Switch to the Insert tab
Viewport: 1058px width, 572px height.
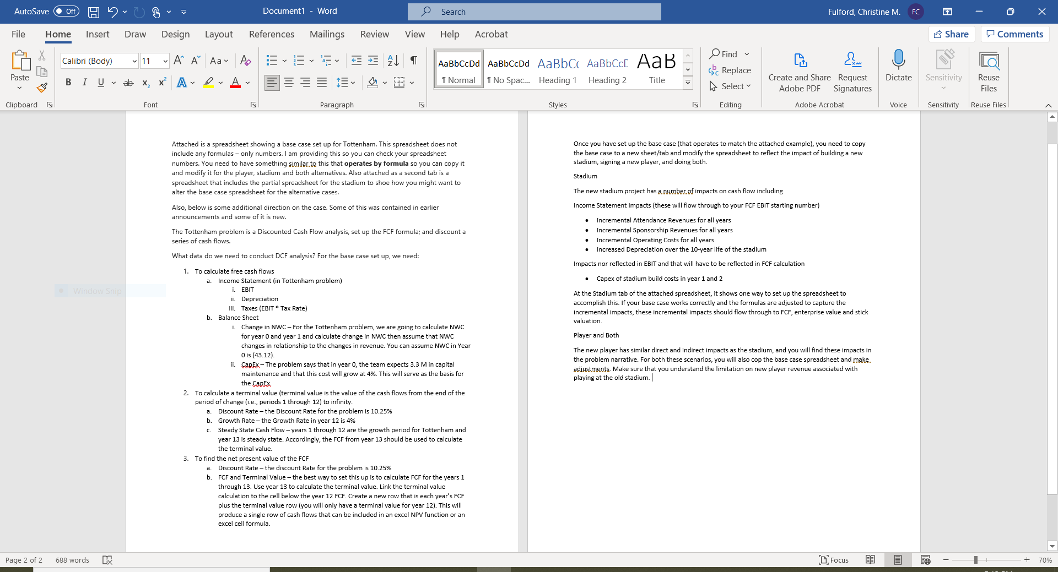coord(98,34)
